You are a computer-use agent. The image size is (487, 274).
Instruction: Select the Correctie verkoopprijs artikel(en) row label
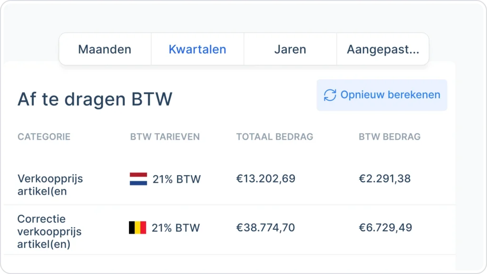coord(49,232)
